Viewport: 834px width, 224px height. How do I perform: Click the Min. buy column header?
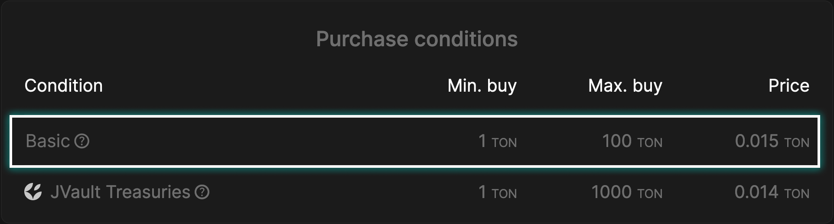(482, 86)
